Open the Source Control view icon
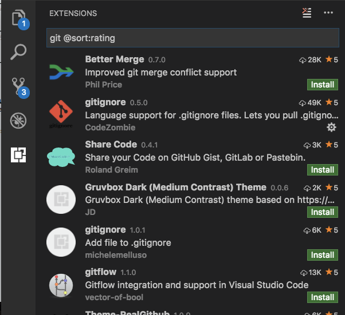This screenshot has height=315, width=345. [19, 86]
